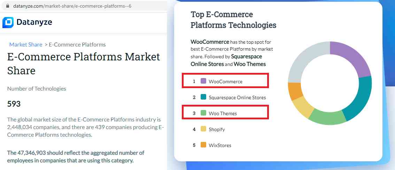This screenshot has height=170, width=395.
Task: Click the Woo Themes green legend swatch
Action: click(203, 113)
